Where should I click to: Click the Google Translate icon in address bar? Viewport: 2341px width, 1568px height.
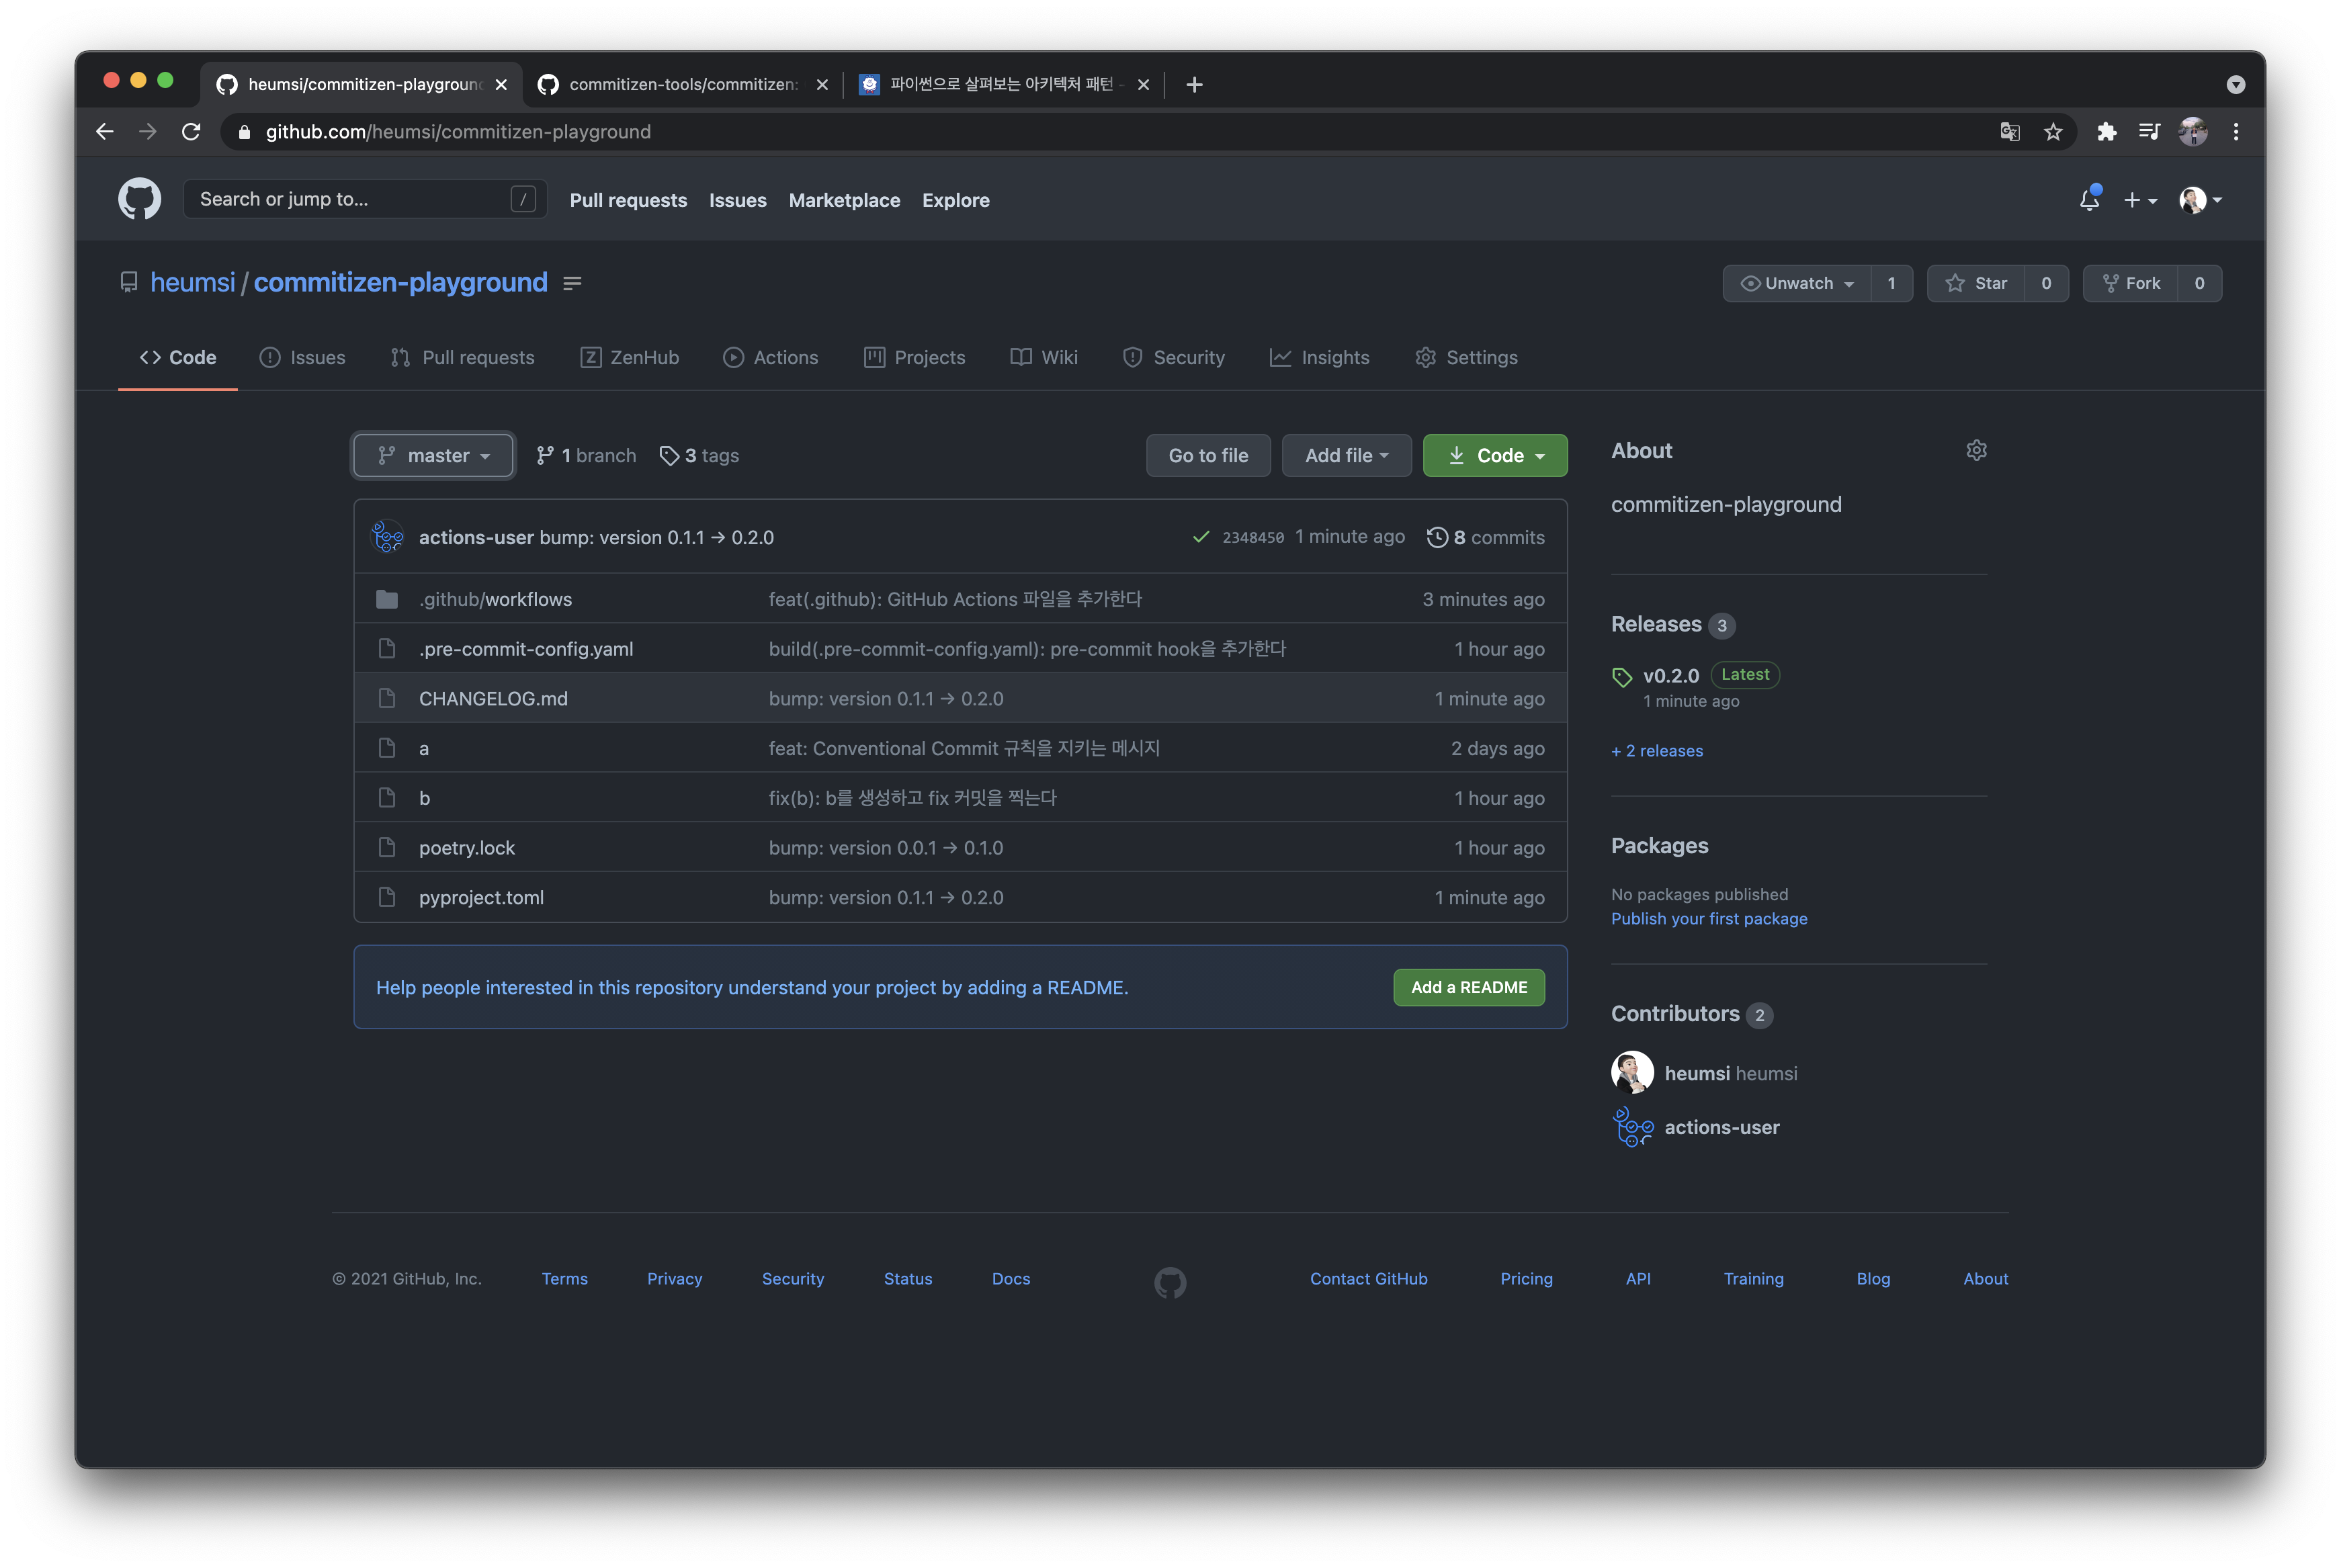click(x=2009, y=132)
